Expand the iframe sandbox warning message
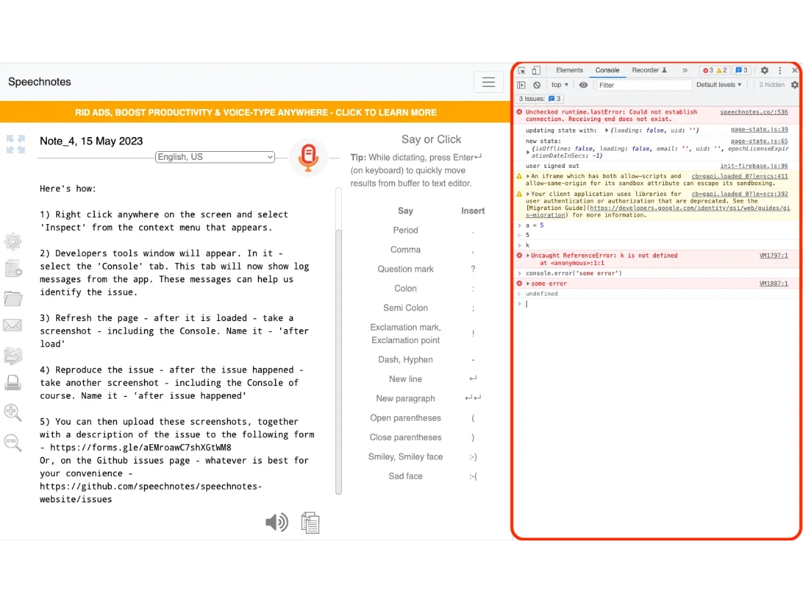Viewport: 803px width, 602px height. click(x=529, y=177)
